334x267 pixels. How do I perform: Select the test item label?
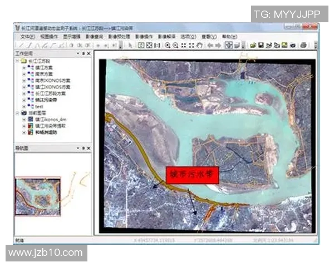pyautogui.click(x=39, y=106)
